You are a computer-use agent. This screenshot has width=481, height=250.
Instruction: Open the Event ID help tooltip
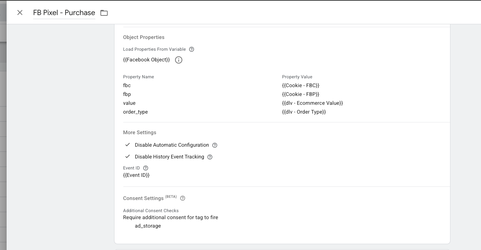[145, 168]
